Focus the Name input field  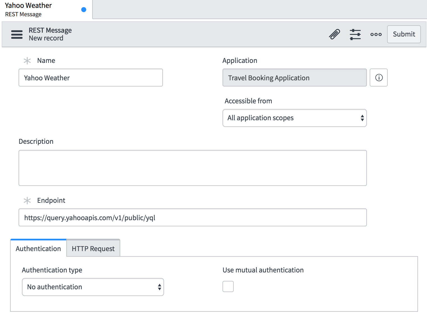point(91,78)
